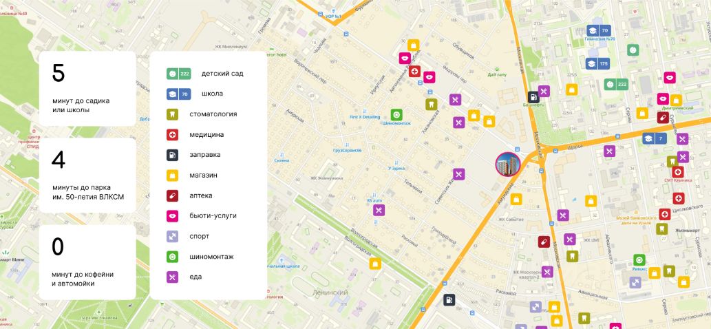Click the спорт legend label
The height and width of the screenshot is (329, 711).
coord(200,237)
